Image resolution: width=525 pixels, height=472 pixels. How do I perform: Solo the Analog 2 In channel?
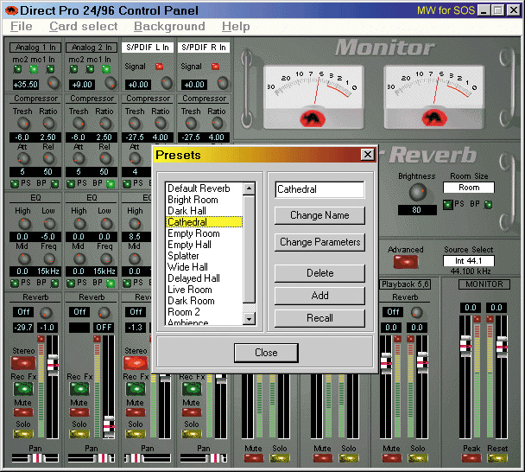79,435
